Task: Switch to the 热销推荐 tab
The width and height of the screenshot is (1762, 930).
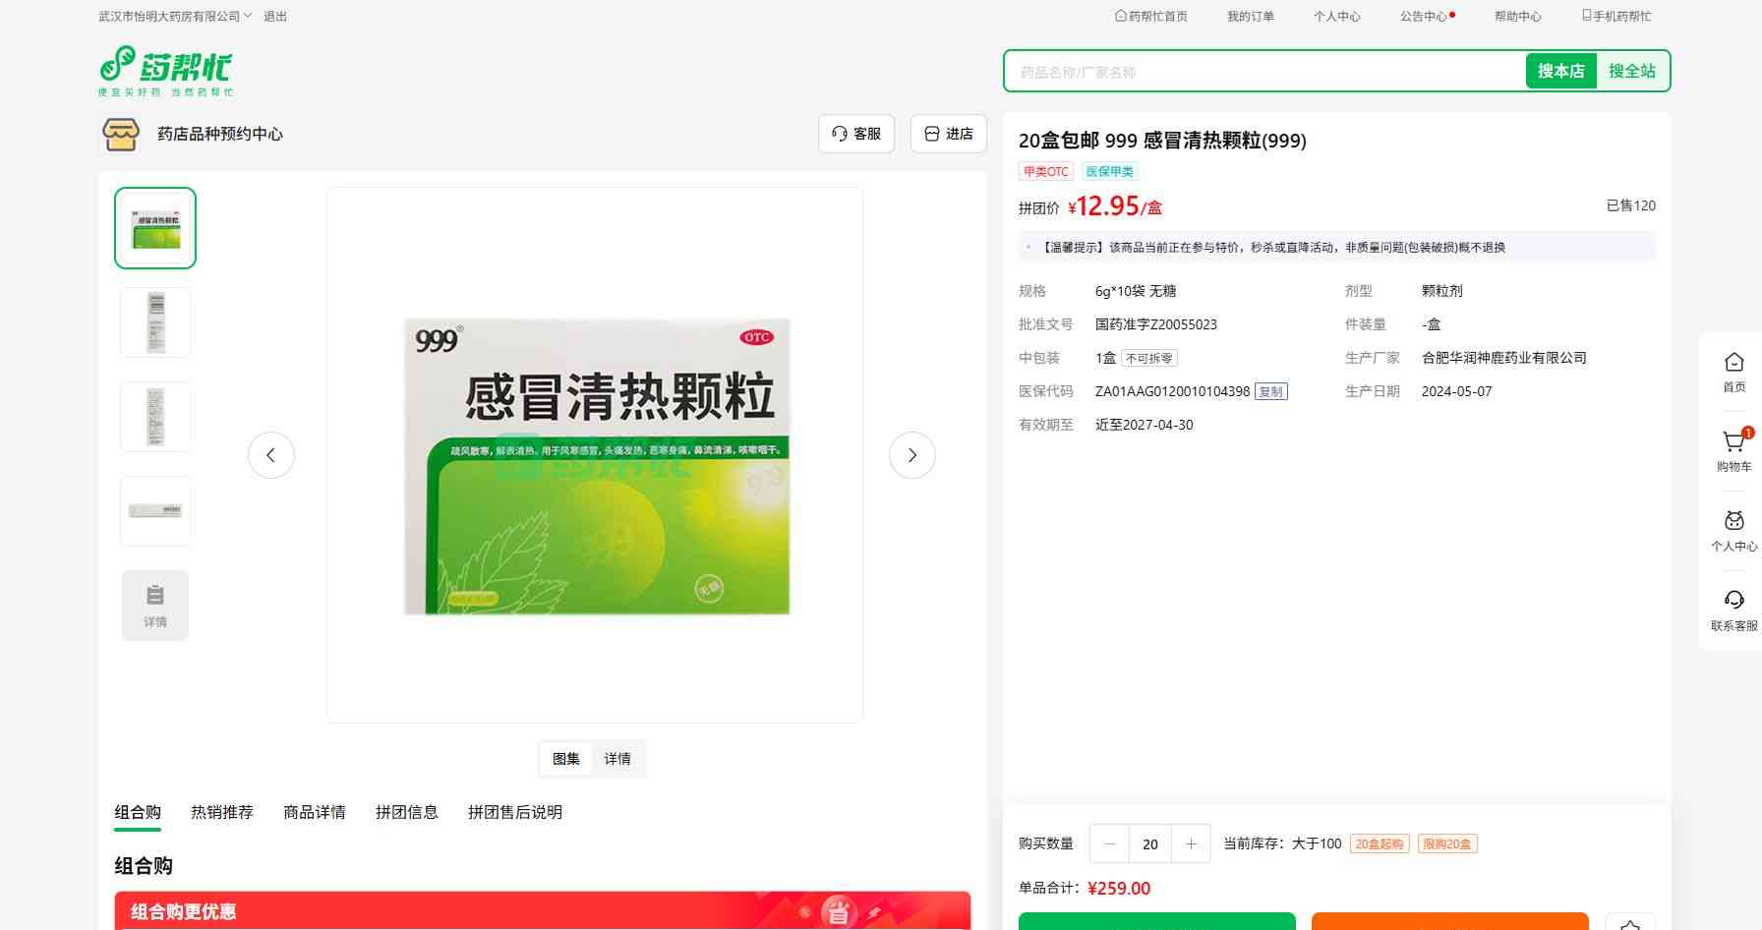Action: (x=222, y=812)
